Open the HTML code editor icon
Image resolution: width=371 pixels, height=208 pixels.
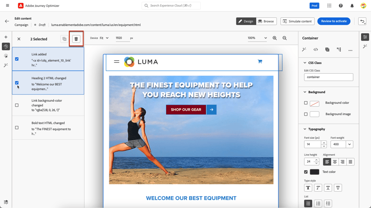[316, 49]
